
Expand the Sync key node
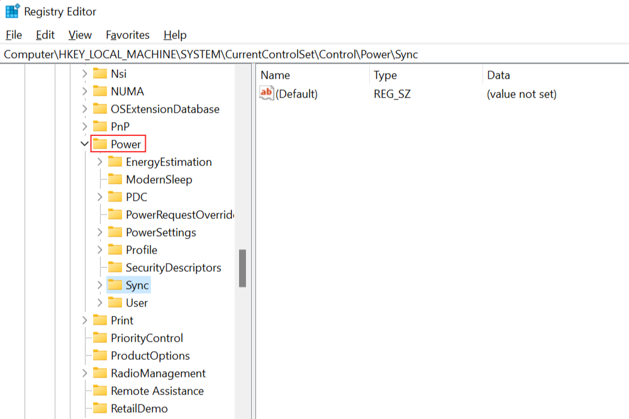pyautogui.click(x=99, y=286)
